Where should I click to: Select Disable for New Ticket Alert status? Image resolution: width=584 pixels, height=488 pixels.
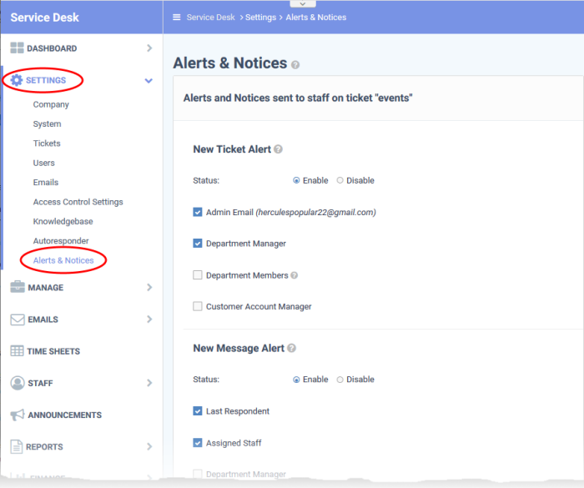340,180
